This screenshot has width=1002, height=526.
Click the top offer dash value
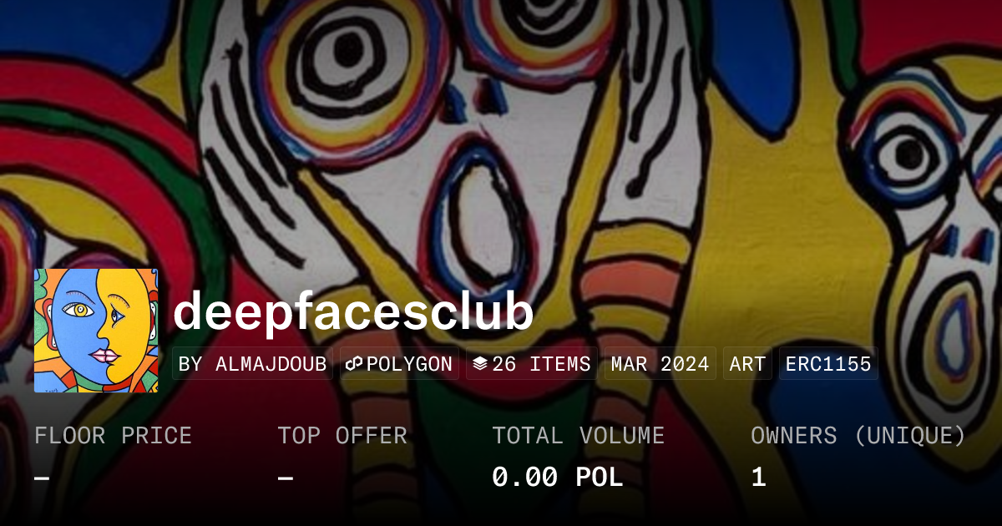(x=285, y=478)
